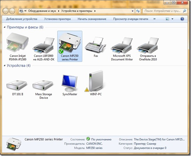191x156 pixels.
Task: Click the Принтер; Сканер category value
Action: (145, 144)
